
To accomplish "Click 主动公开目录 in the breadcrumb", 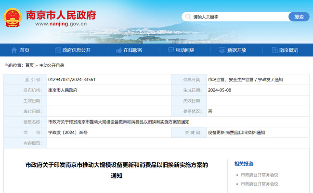I will pos(52,65).
